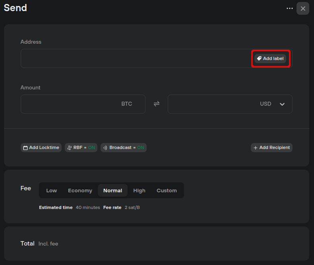Viewport: 314px width, 265px height.
Task: Click the BTC amount input field
Action: pos(83,104)
